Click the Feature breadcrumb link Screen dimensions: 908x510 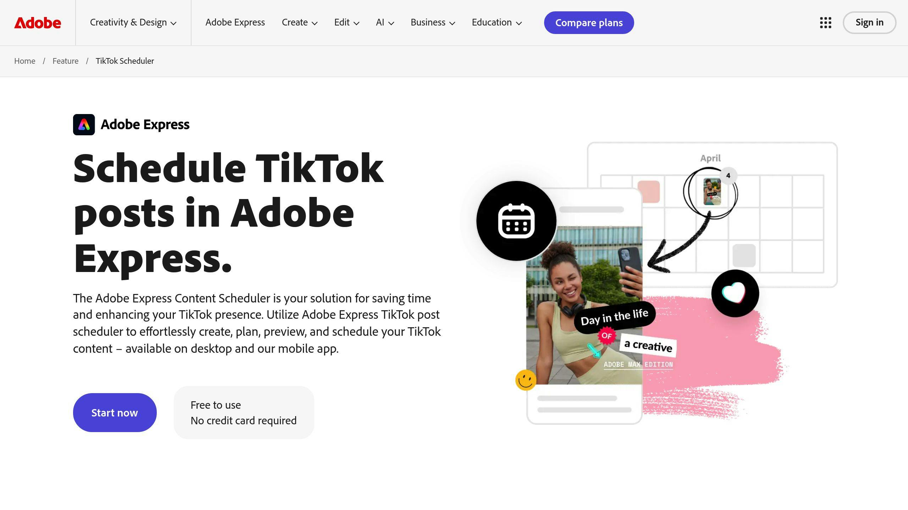65,61
